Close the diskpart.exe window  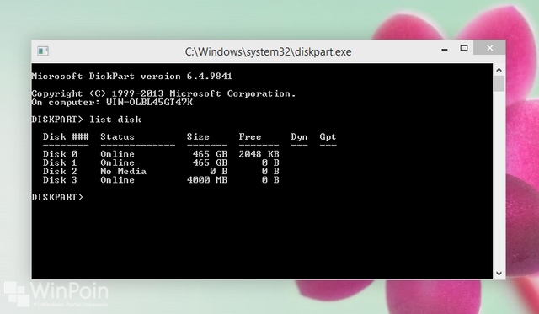(x=489, y=48)
